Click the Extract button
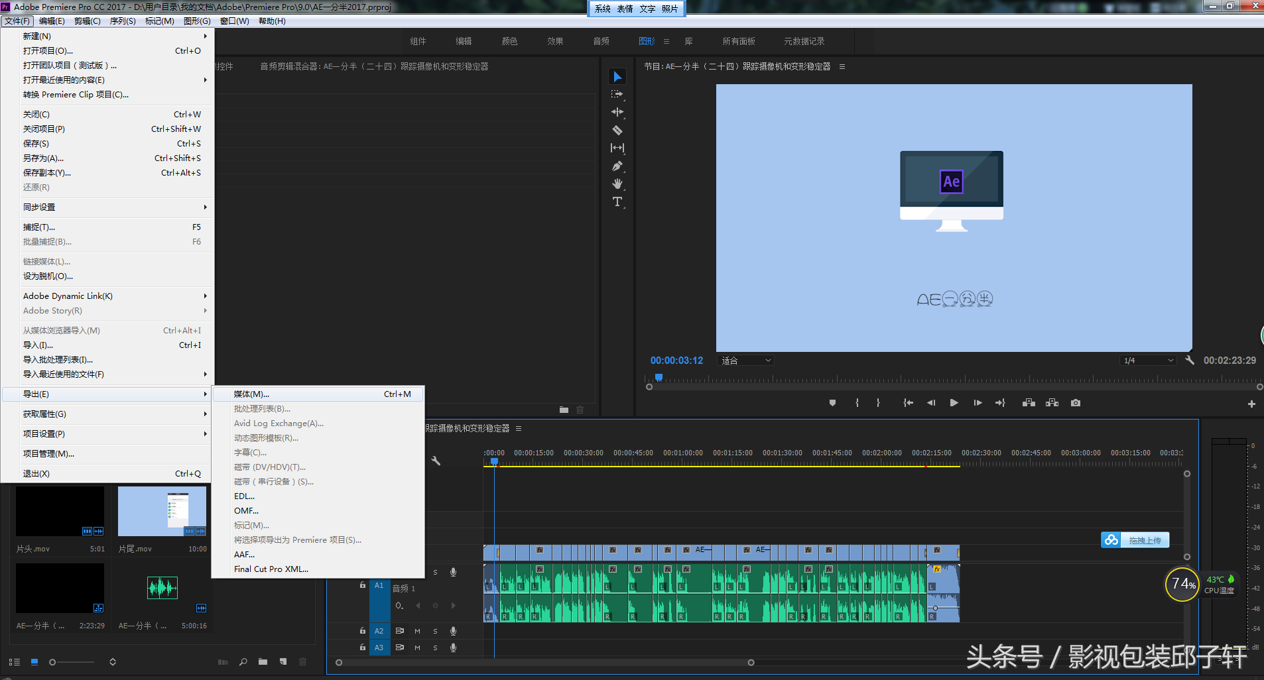 (1052, 403)
